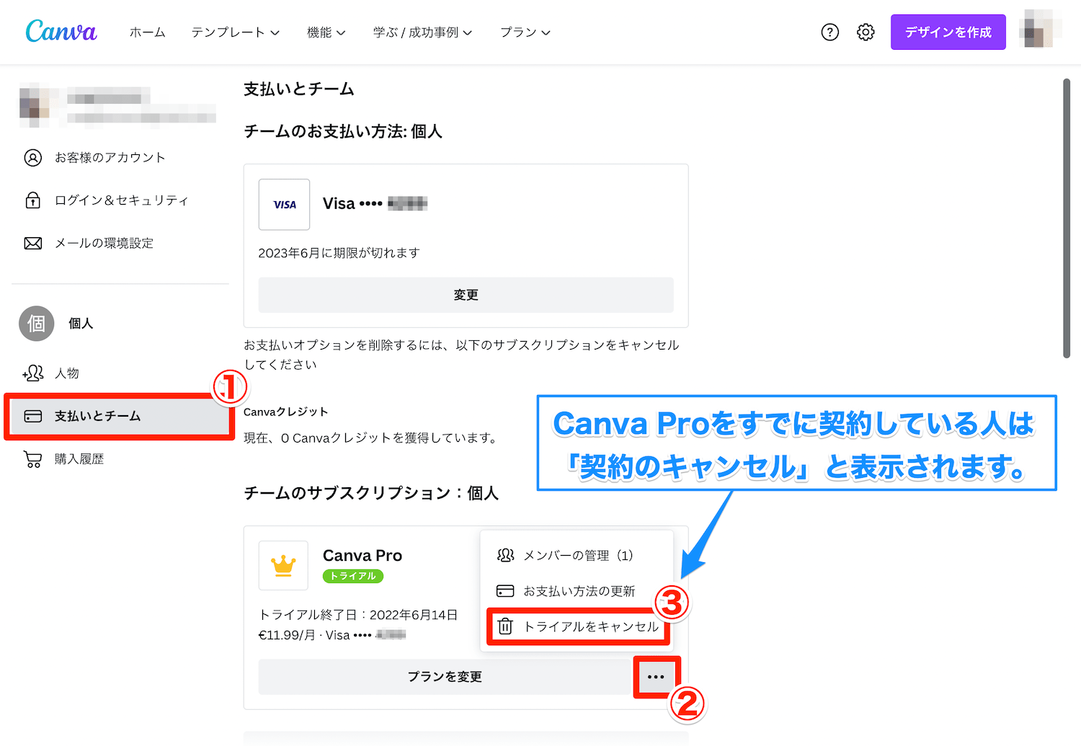Open the three-dots more options button

click(x=656, y=677)
